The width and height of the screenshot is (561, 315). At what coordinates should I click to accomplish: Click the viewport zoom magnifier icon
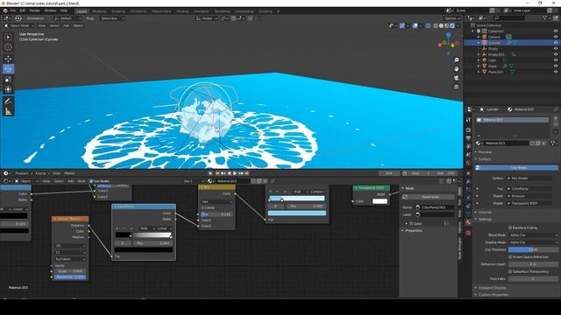456,60
